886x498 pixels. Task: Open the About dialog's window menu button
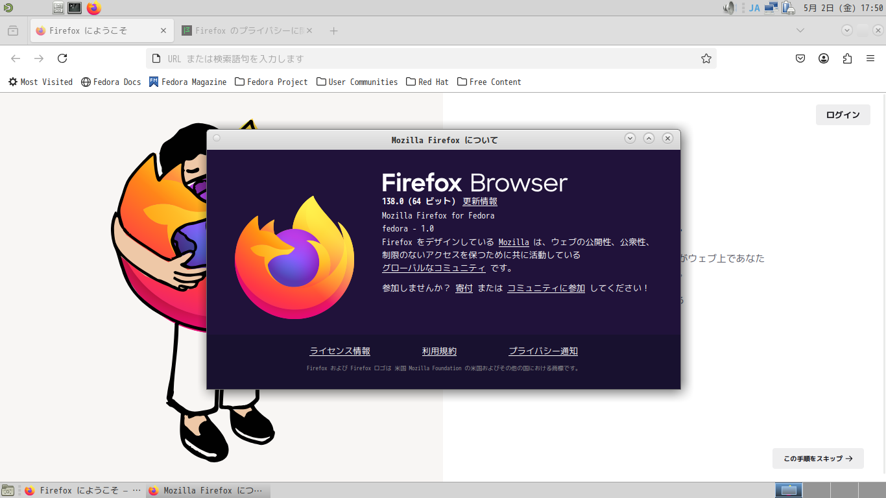[x=217, y=138]
